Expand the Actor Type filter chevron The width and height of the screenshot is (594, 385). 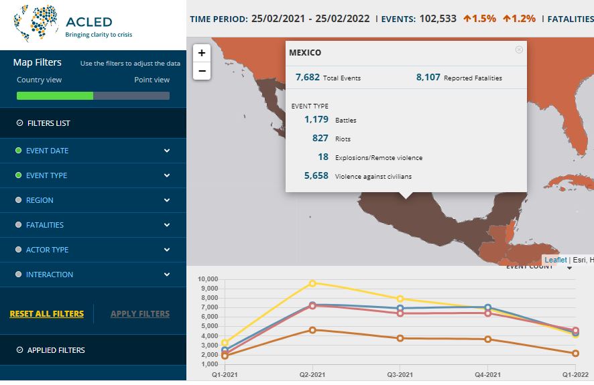tap(167, 250)
